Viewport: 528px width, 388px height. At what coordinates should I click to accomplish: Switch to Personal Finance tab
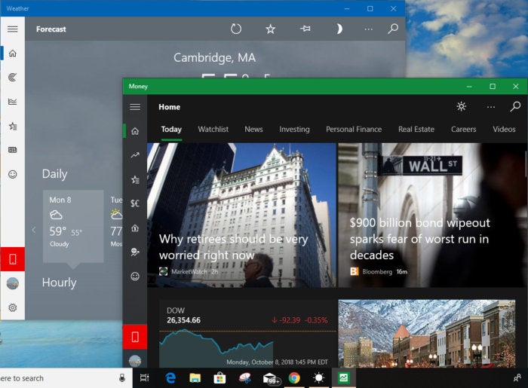pyautogui.click(x=354, y=130)
